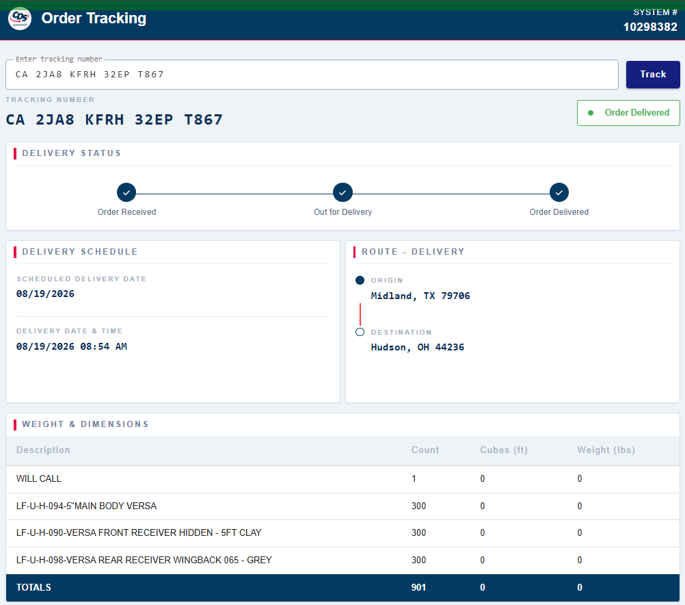Click the Description column header
The height and width of the screenshot is (605, 685).
tap(43, 450)
